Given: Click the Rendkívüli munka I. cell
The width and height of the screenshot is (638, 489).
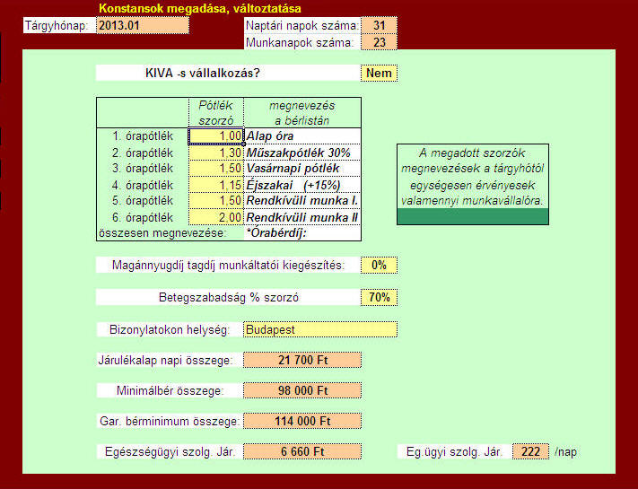Looking at the screenshot, I should [x=302, y=201].
